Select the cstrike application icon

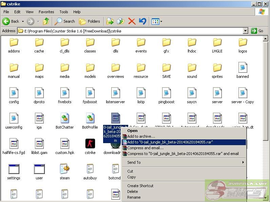coord(90,144)
